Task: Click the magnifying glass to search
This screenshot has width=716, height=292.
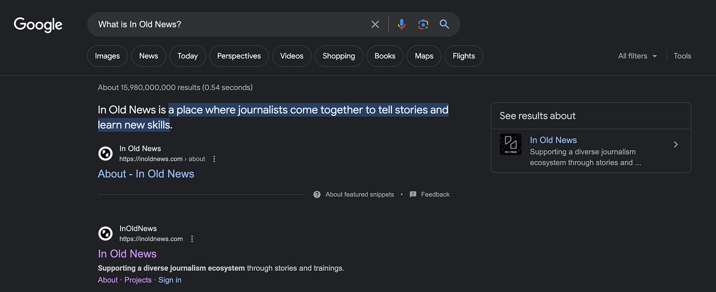Action: [444, 24]
